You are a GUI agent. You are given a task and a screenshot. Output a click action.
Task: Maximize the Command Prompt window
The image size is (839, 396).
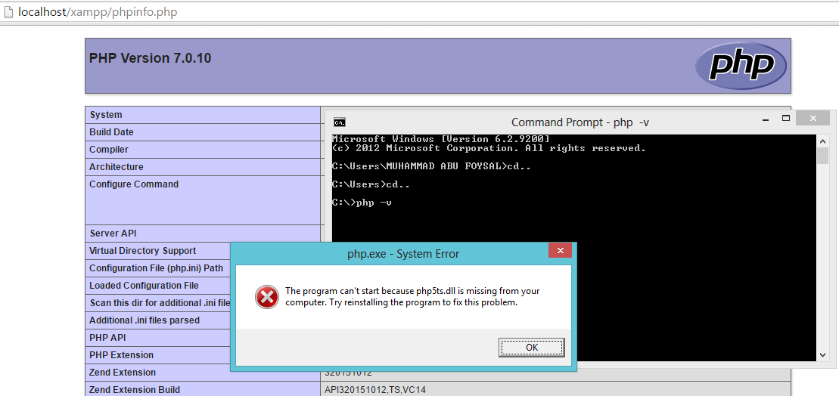click(786, 118)
